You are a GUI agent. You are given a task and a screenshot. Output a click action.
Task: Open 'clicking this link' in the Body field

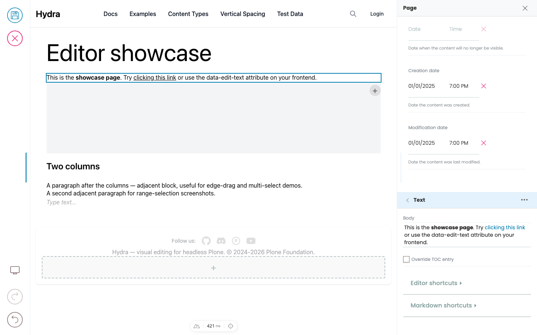[x=505, y=227]
